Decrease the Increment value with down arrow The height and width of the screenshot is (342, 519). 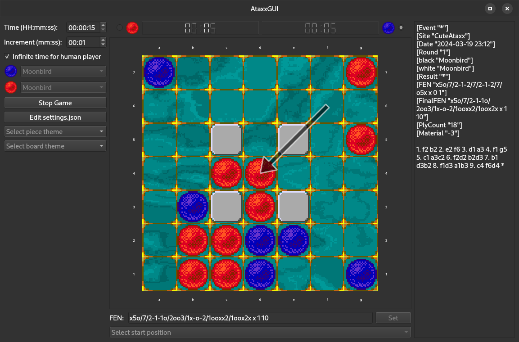click(x=103, y=45)
